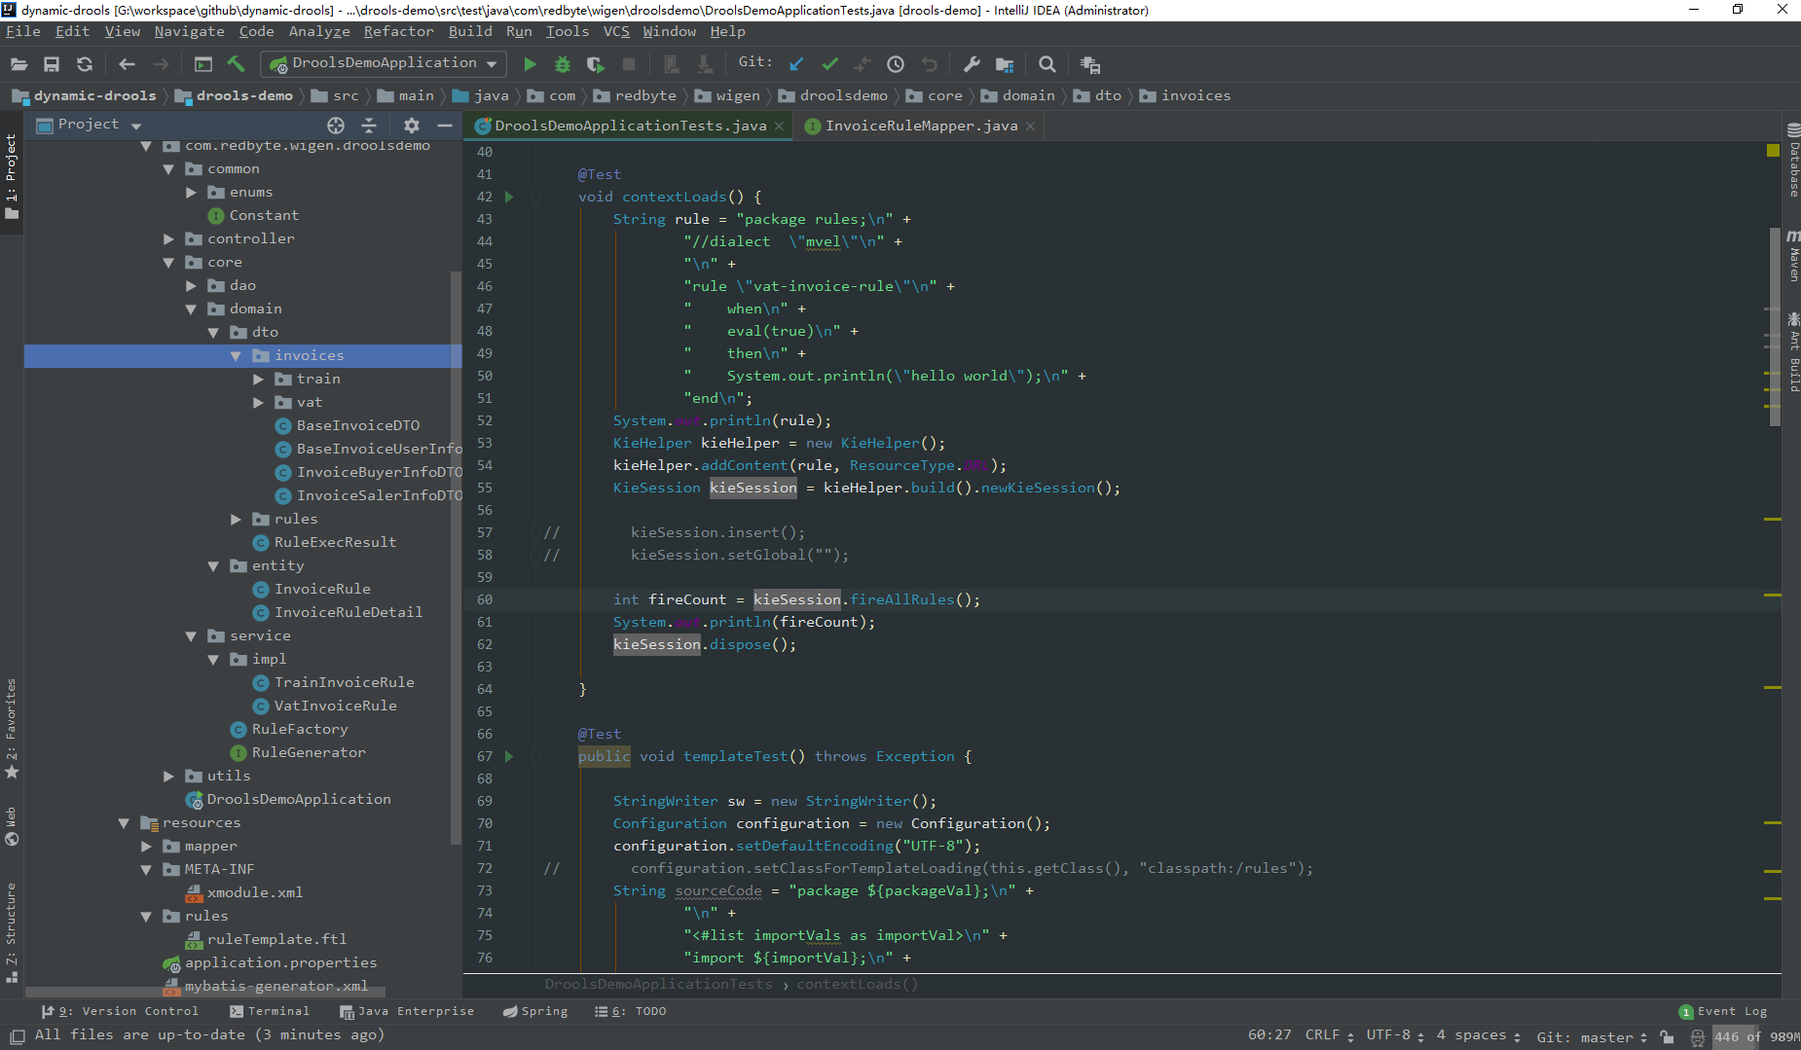Click the Build project hammer icon
The height and width of the screenshot is (1050, 1801).
tap(236, 64)
